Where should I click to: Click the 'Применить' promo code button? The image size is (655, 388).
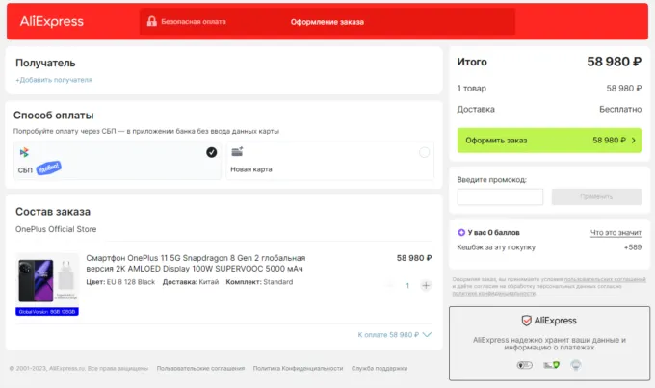click(x=595, y=196)
